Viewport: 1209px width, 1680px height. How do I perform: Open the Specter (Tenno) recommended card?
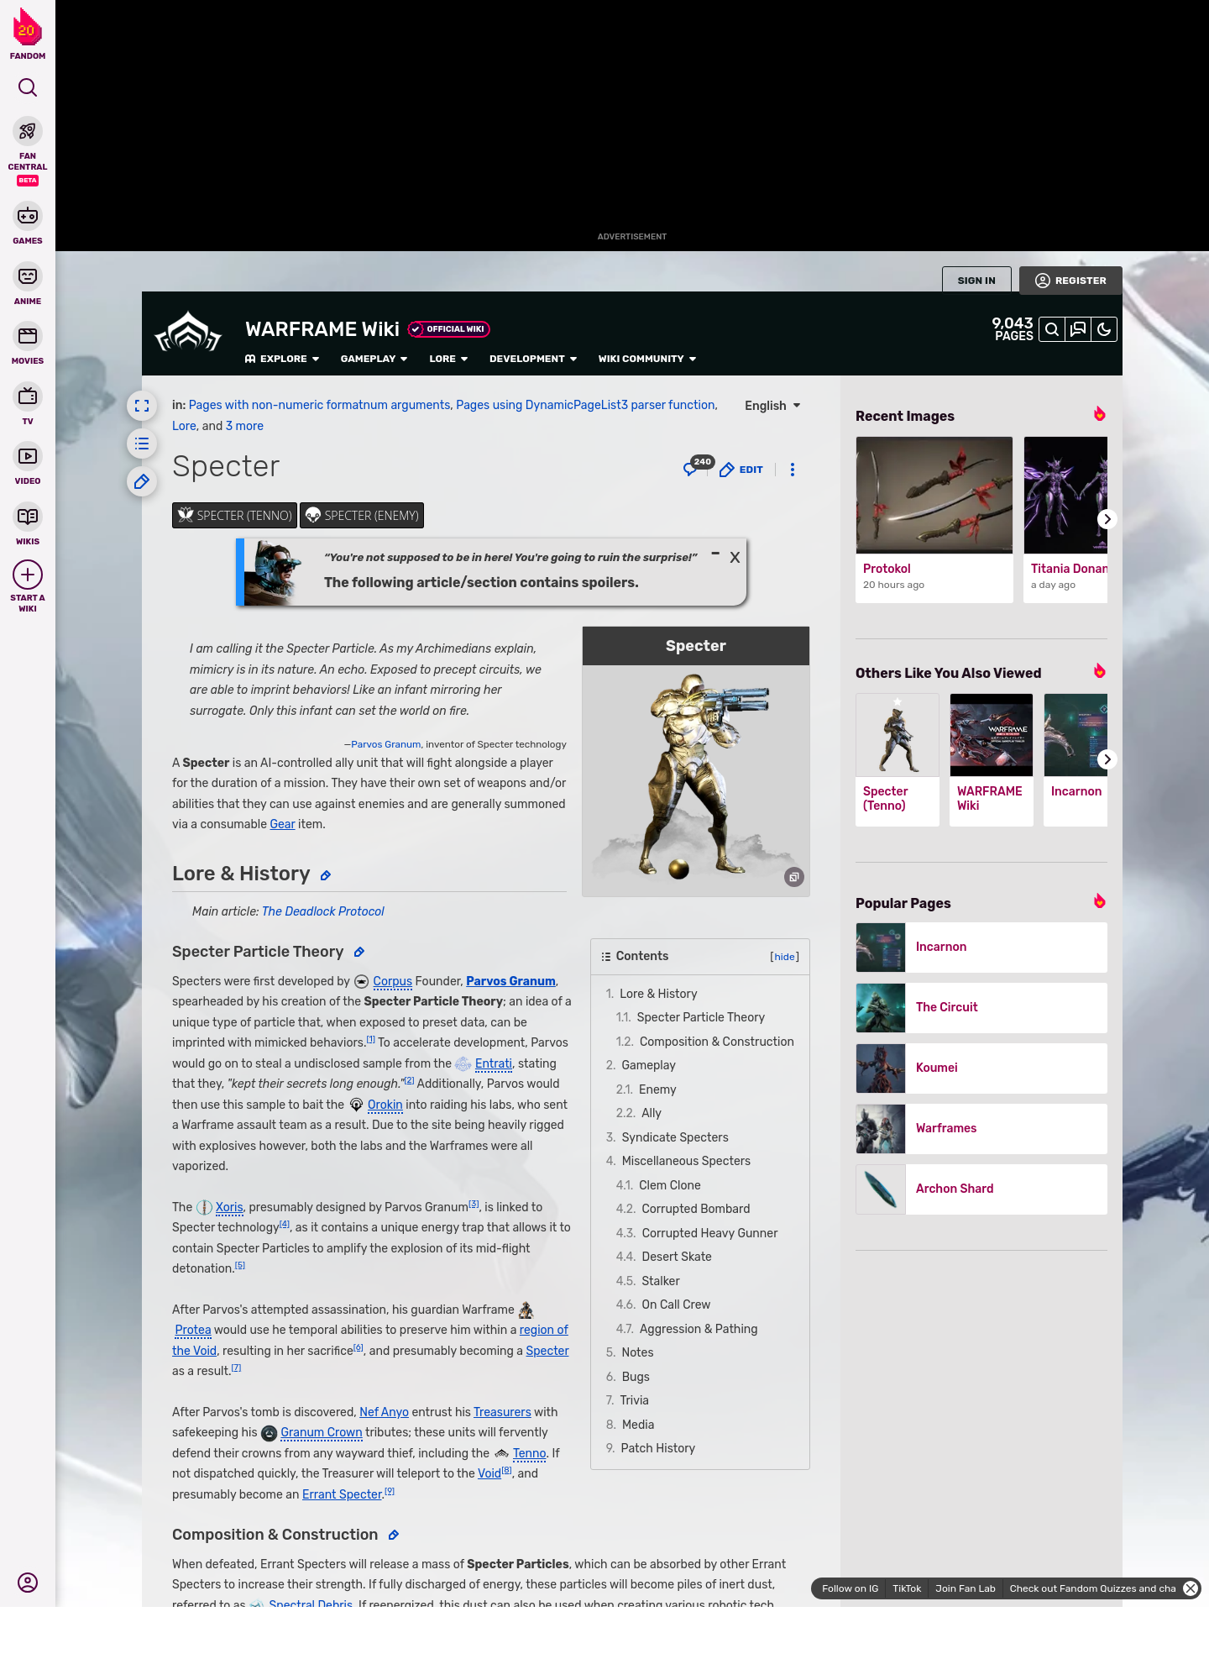898,760
